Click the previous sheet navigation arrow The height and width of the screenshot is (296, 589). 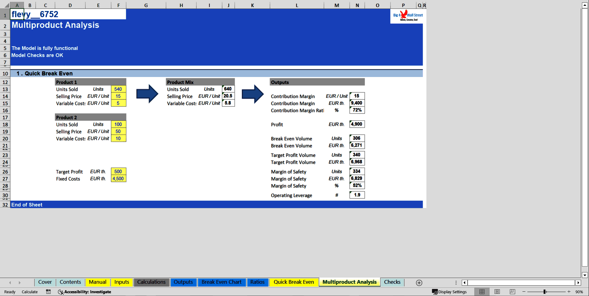[10, 282]
